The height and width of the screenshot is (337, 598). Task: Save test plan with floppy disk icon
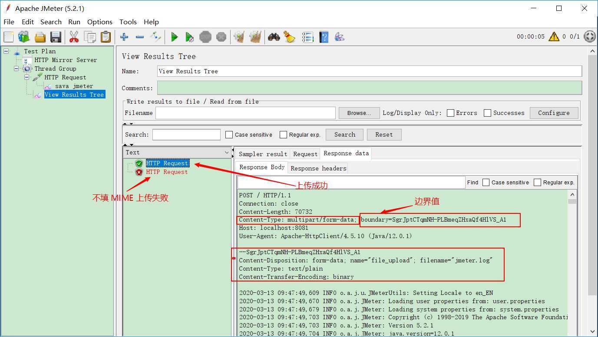point(56,37)
